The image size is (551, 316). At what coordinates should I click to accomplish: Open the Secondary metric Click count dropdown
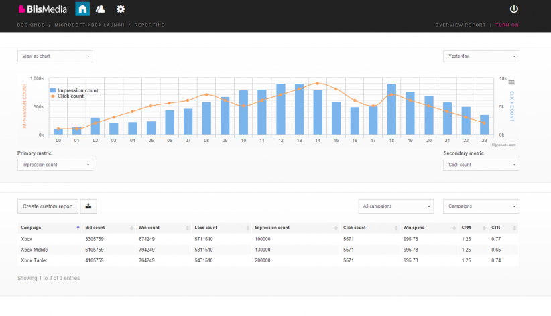pos(481,165)
